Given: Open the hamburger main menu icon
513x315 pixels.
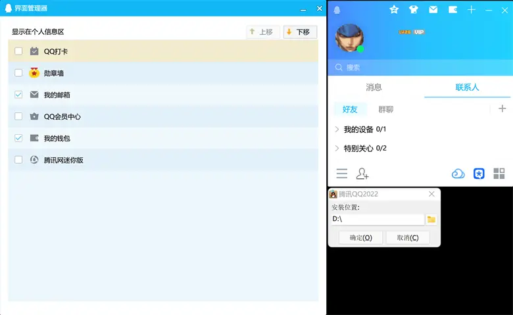Looking at the screenshot, I should pyautogui.click(x=342, y=174).
